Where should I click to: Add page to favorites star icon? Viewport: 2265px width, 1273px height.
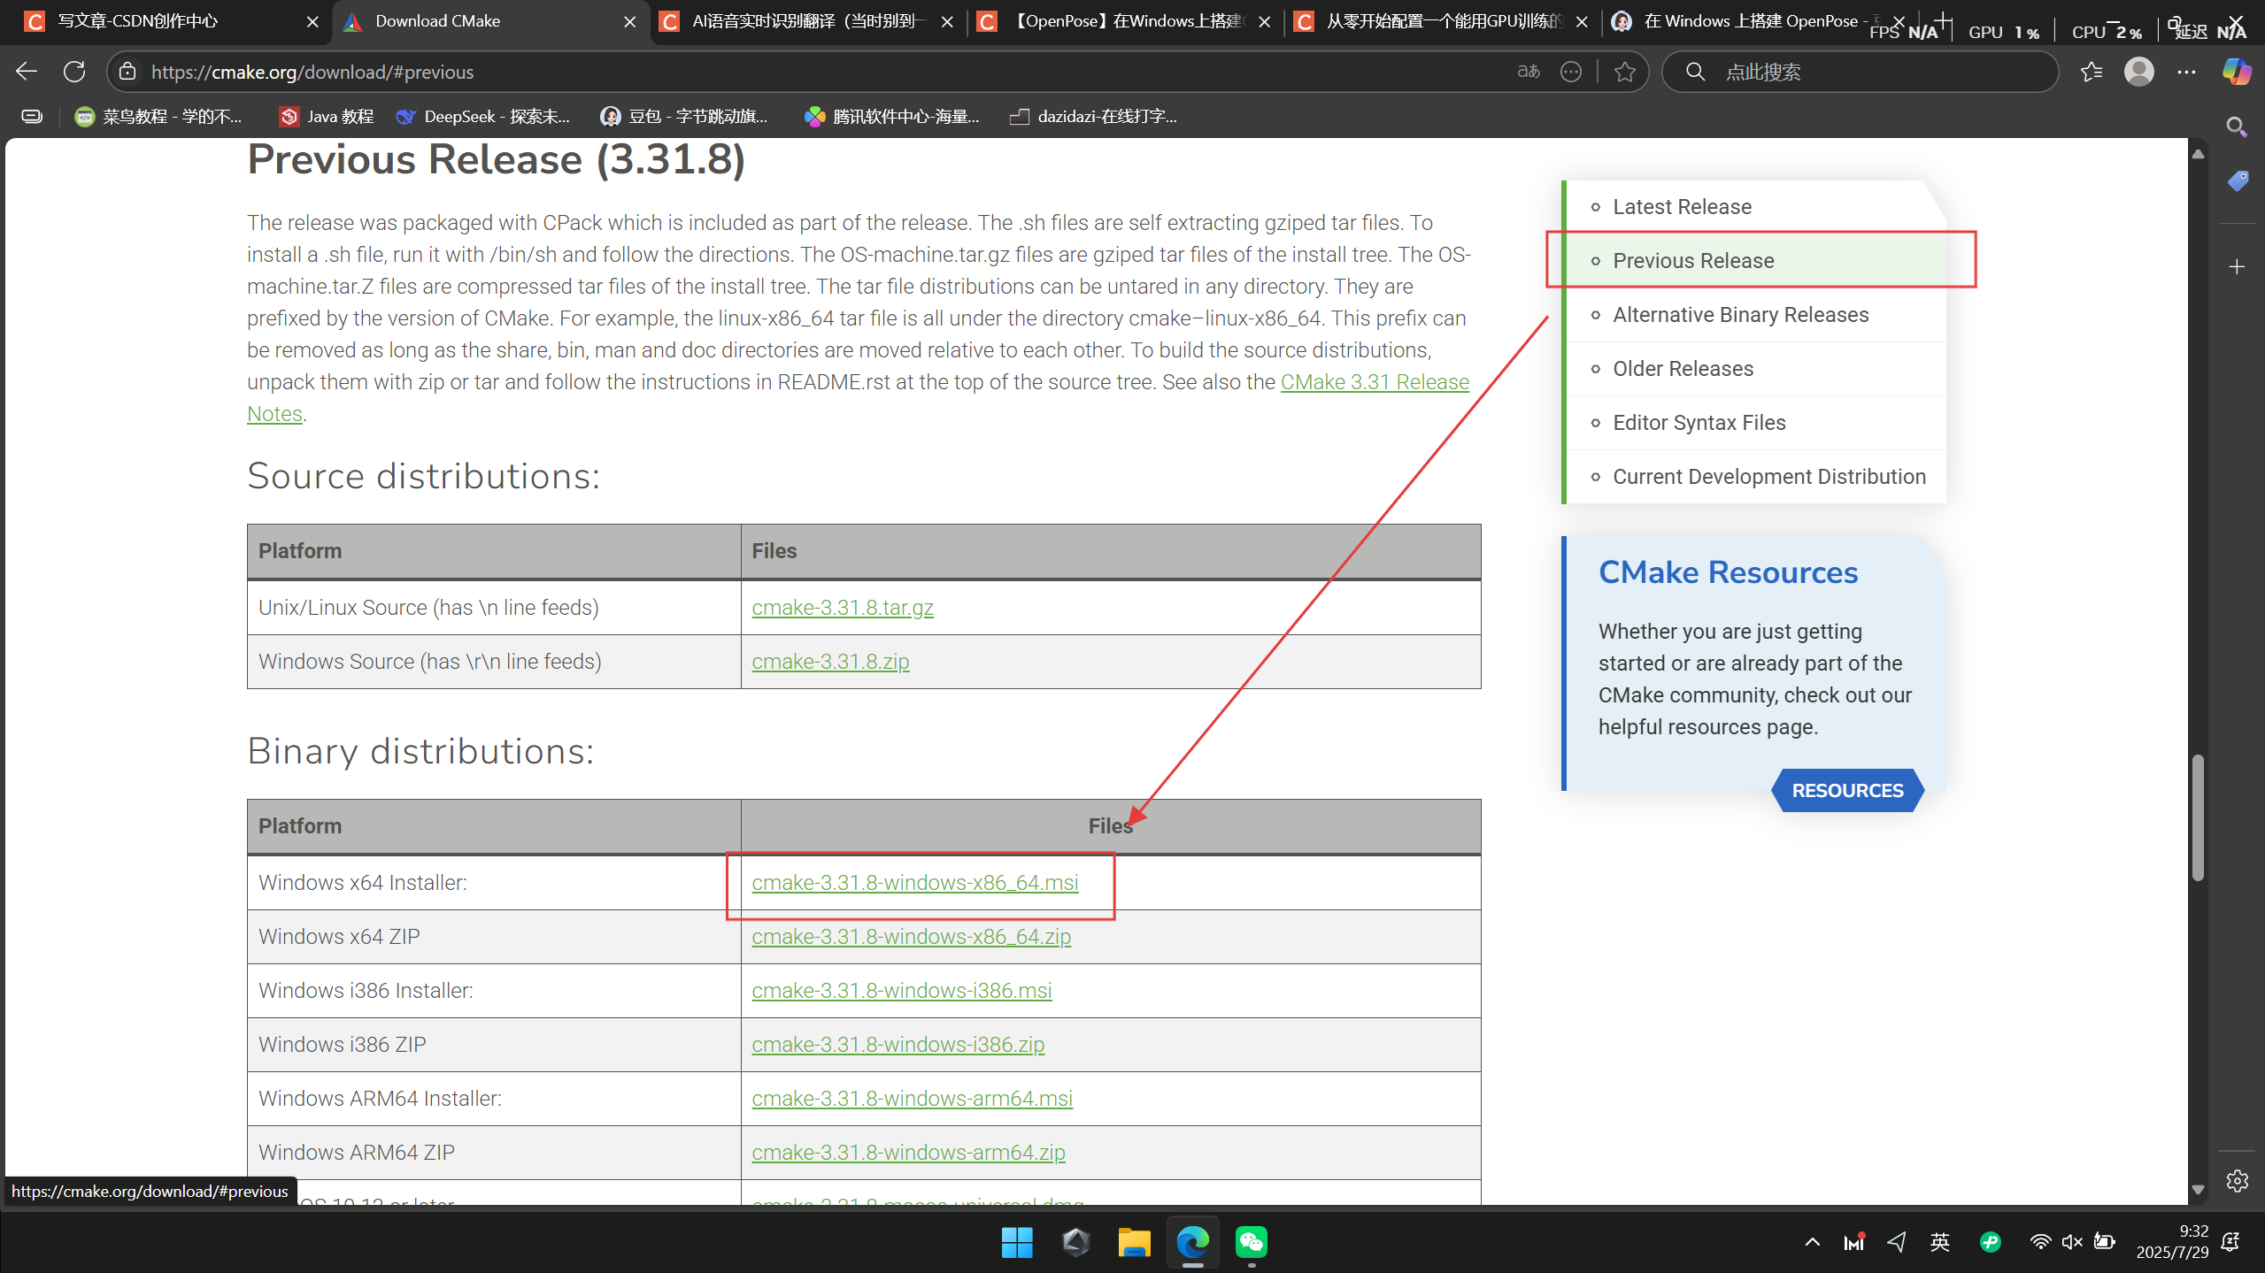(x=1624, y=72)
